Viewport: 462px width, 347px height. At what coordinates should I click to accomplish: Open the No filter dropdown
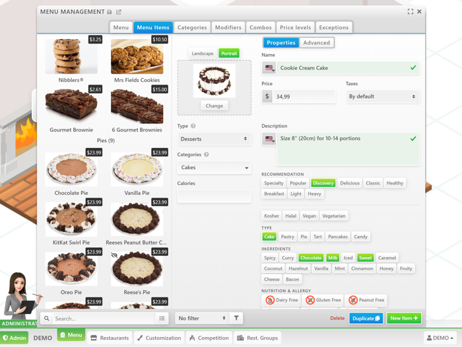[202, 318]
